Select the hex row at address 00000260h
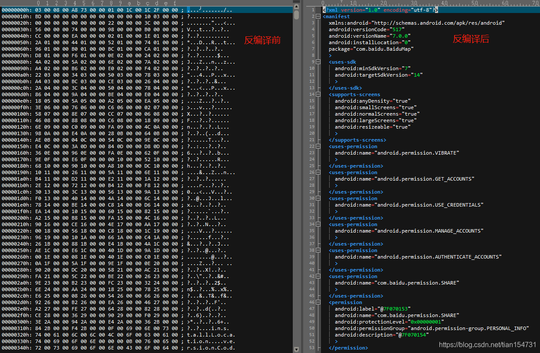 coord(119,257)
